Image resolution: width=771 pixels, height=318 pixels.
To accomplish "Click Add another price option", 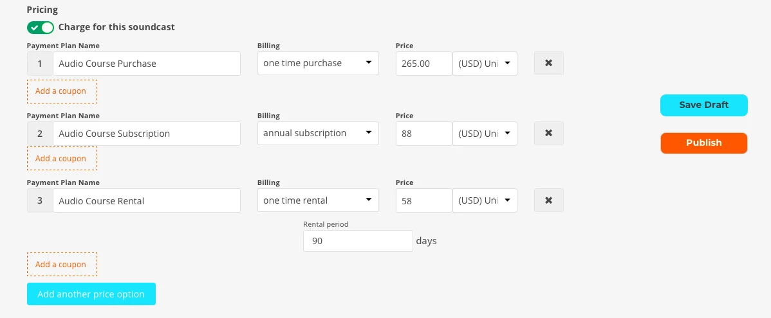I will pos(91,294).
